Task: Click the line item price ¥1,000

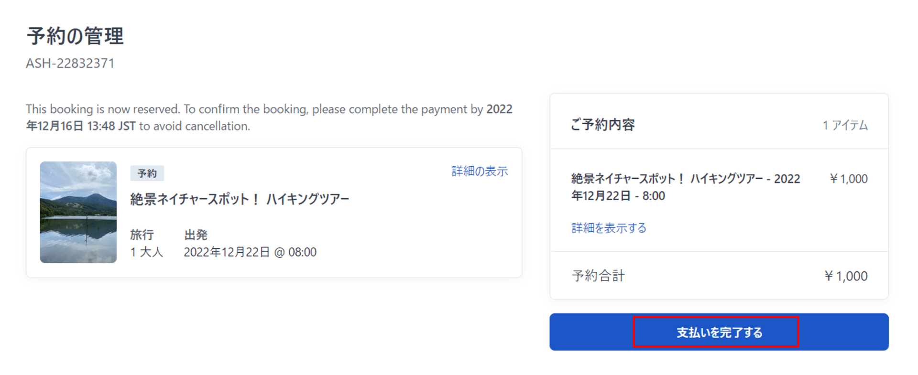Action: [x=848, y=179]
